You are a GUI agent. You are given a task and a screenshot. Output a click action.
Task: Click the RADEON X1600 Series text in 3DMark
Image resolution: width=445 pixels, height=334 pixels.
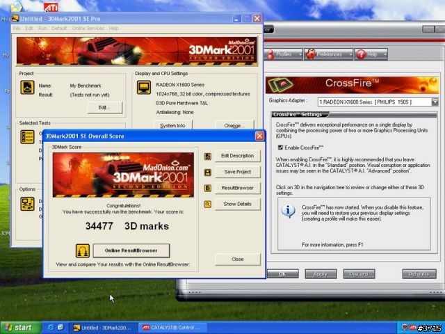click(x=180, y=85)
